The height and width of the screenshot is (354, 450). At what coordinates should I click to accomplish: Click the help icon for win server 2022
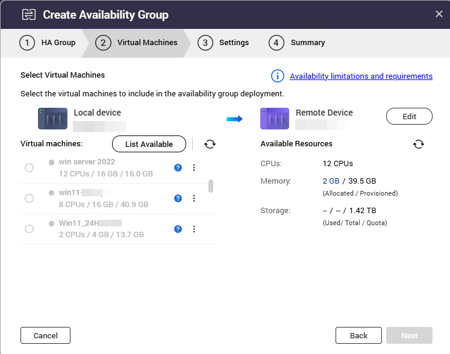tap(178, 168)
